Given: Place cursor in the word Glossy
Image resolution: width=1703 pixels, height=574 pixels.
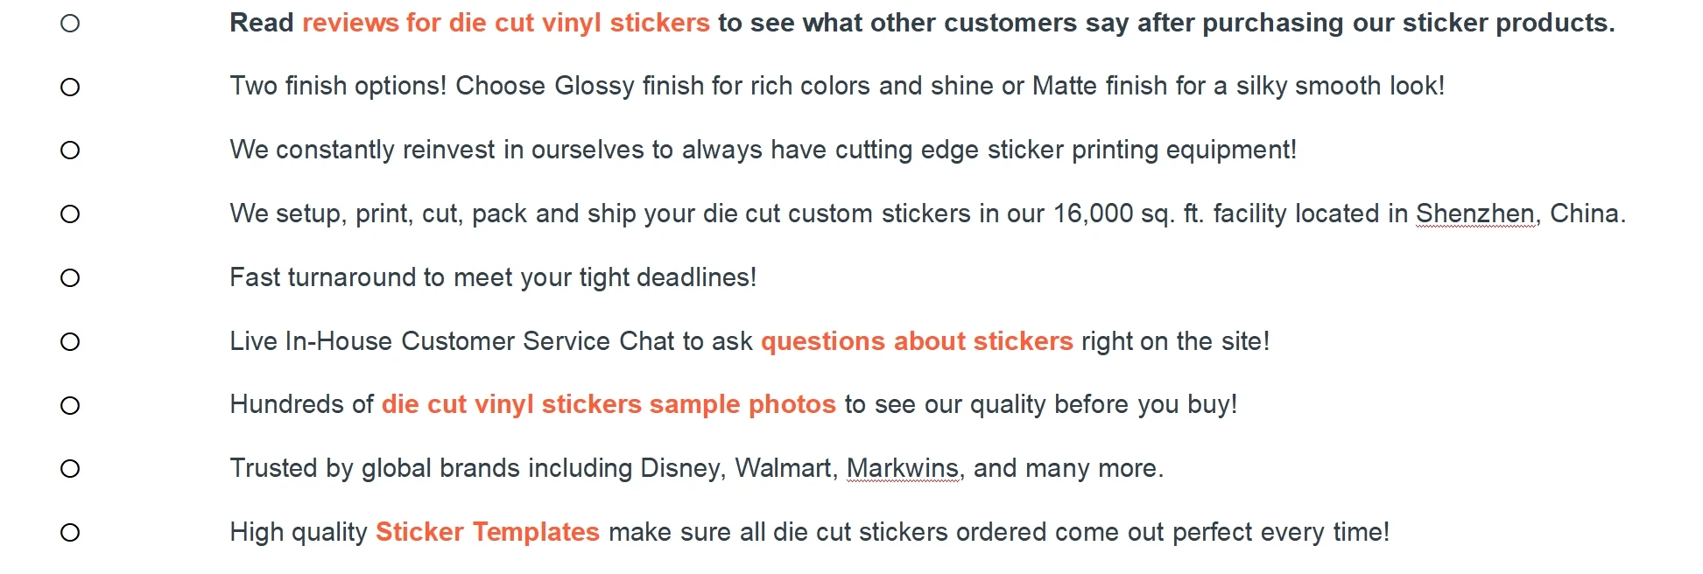Looking at the screenshot, I should 594,87.
